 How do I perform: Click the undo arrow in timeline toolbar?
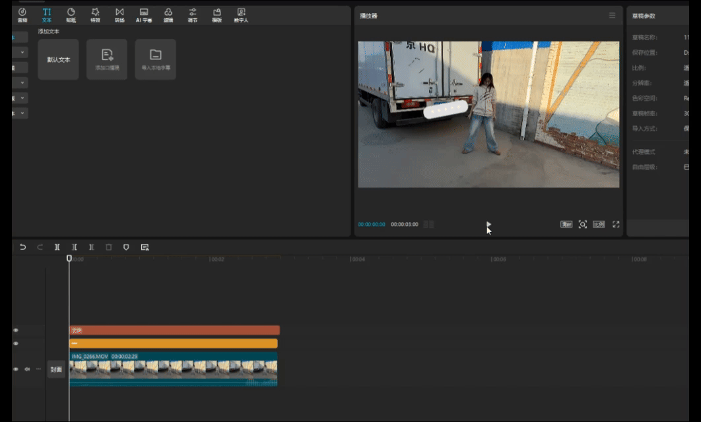(x=23, y=247)
